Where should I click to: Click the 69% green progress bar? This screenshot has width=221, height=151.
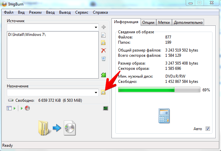point(159,90)
